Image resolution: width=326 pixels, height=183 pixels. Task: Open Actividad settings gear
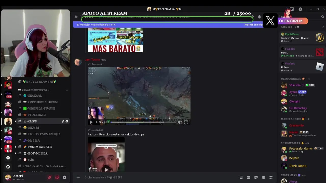point(298,27)
